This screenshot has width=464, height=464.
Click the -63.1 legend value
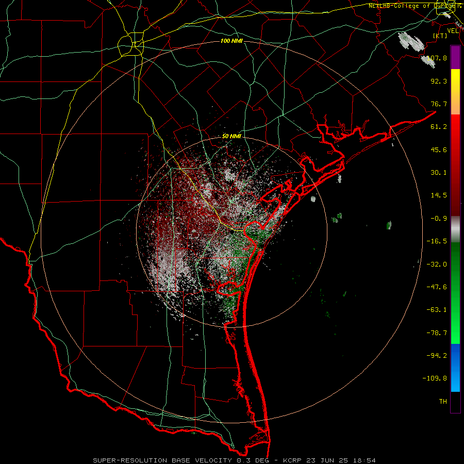coord(437,310)
